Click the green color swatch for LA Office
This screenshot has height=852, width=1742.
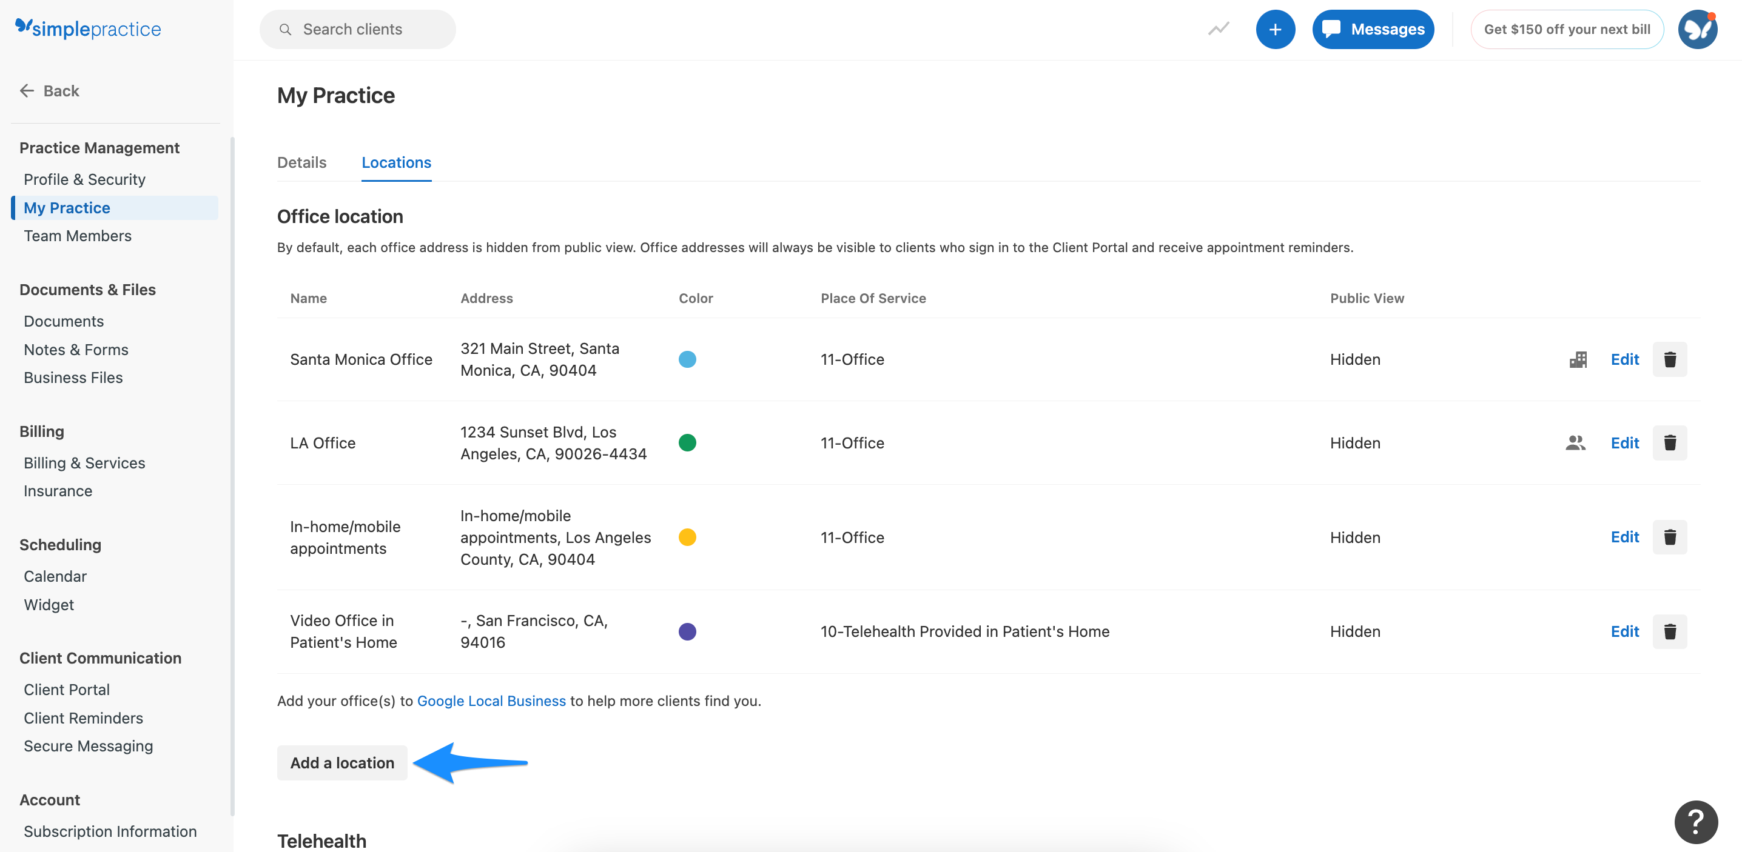pos(687,443)
